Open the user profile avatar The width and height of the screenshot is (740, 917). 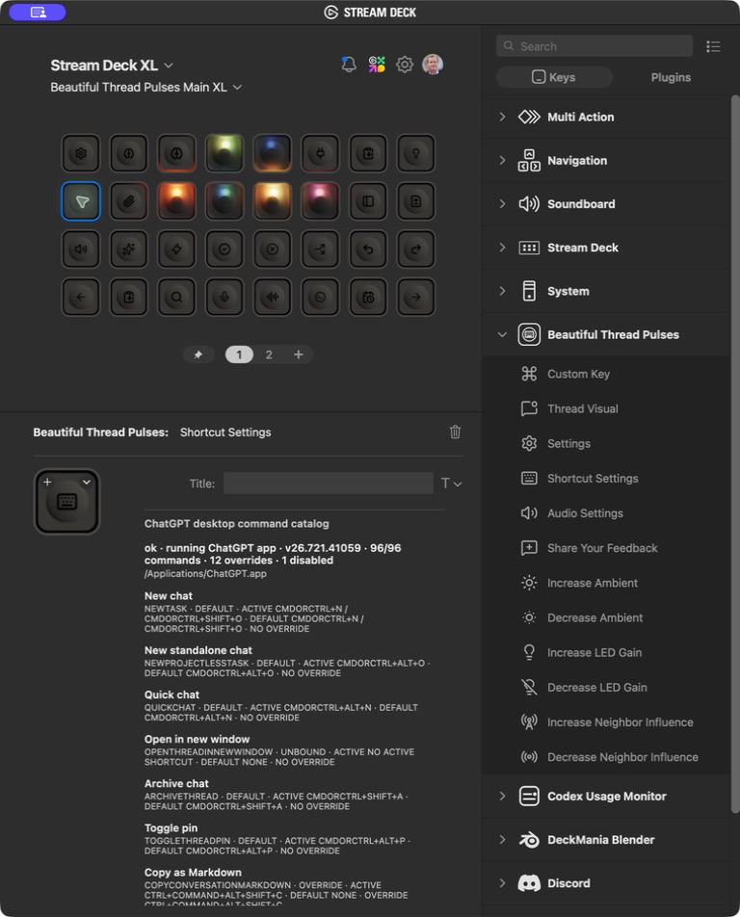[433, 64]
